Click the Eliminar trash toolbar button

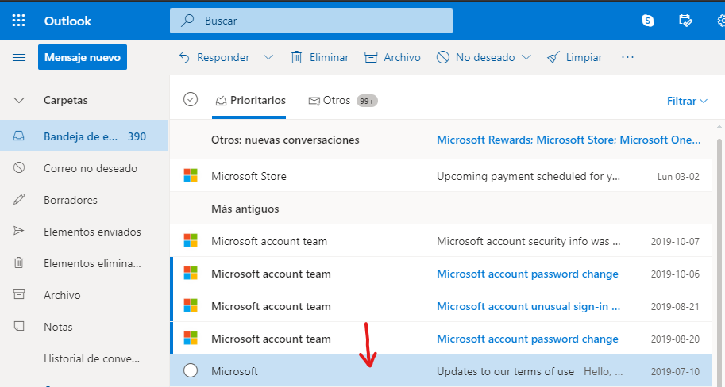pyautogui.click(x=319, y=57)
